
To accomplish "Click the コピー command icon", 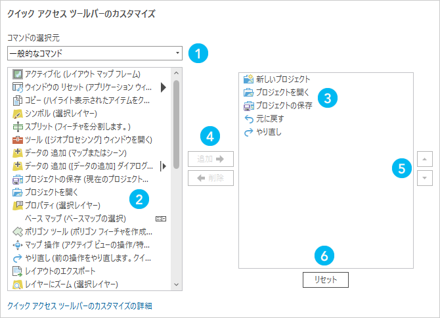I will [18, 100].
